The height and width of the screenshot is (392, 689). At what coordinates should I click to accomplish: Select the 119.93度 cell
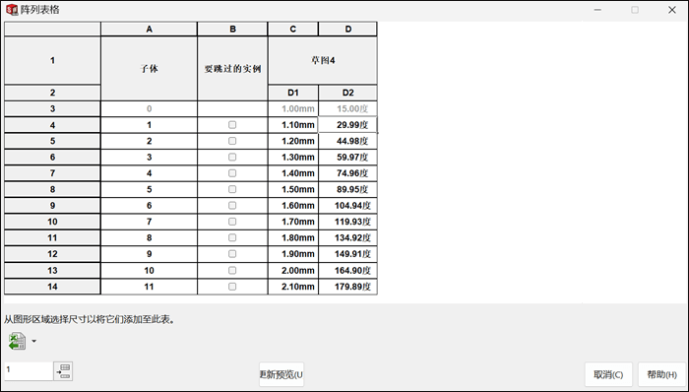click(x=347, y=222)
